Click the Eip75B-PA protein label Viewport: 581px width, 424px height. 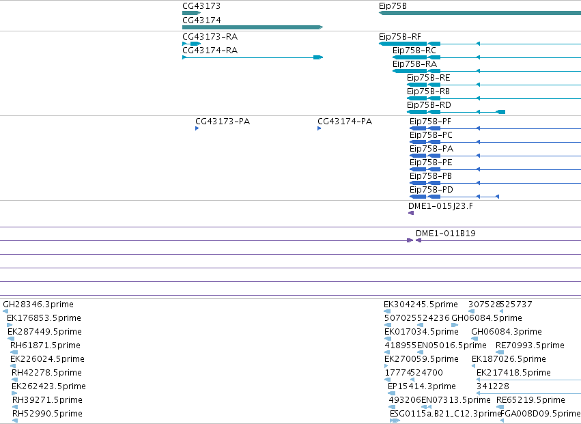pyautogui.click(x=431, y=149)
